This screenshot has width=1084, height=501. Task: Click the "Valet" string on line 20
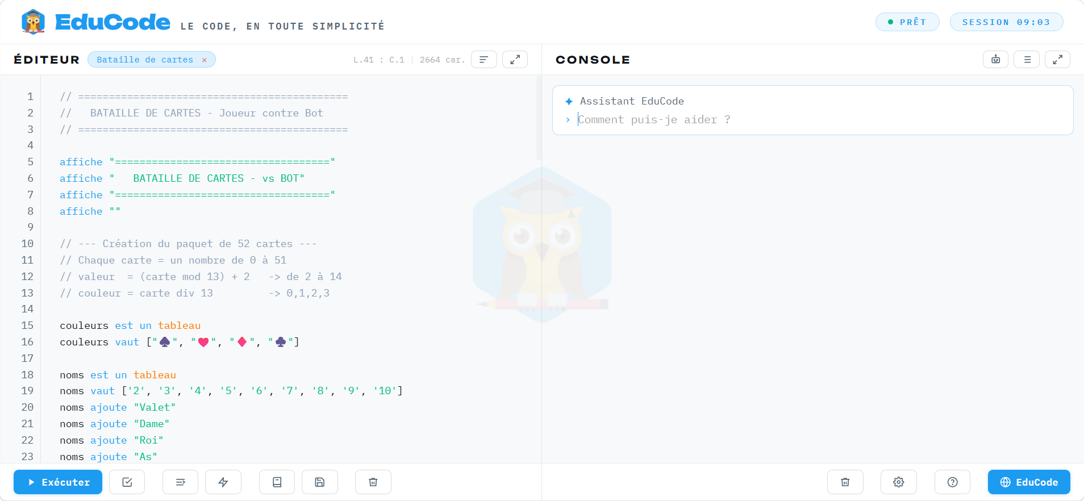tap(155, 407)
